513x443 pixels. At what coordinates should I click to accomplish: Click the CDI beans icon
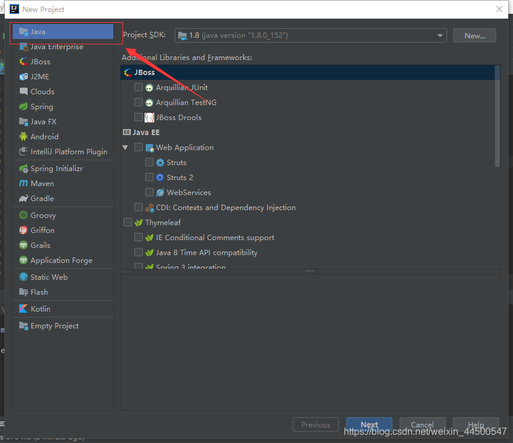click(x=149, y=208)
